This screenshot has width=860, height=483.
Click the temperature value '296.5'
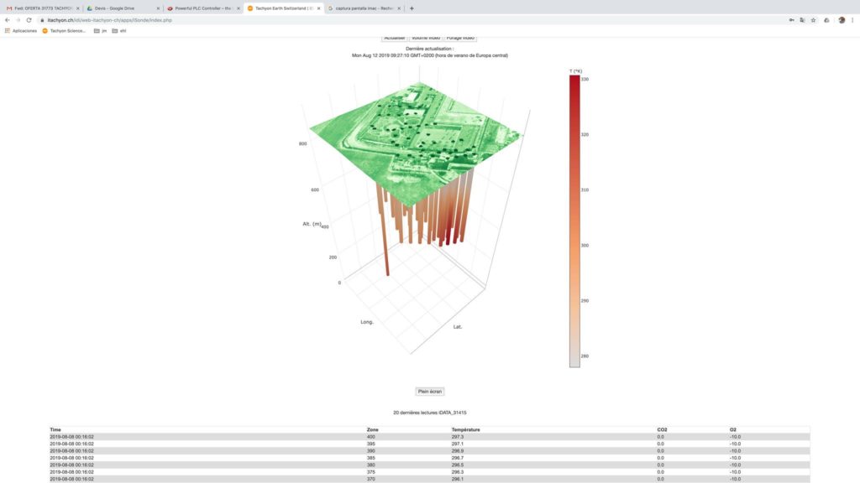pos(458,465)
